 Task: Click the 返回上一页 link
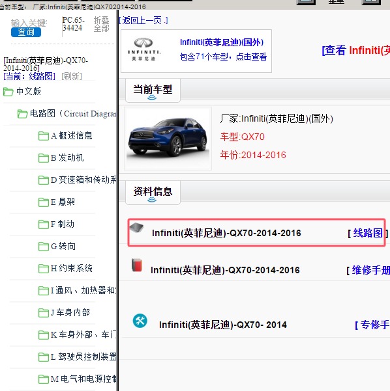[x=143, y=20]
